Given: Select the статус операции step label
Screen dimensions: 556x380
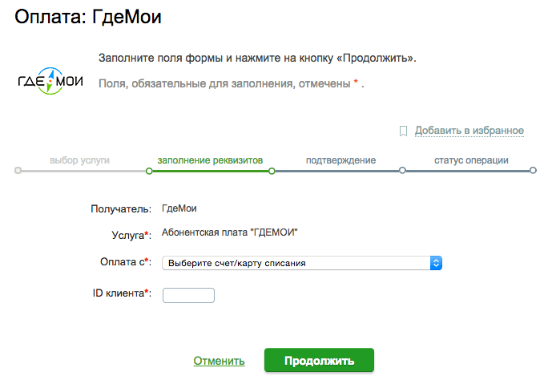Looking at the screenshot, I should (x=471, y=160).
